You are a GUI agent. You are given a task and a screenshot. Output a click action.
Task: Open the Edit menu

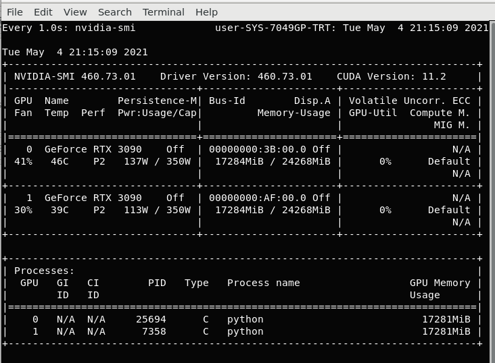43,12
